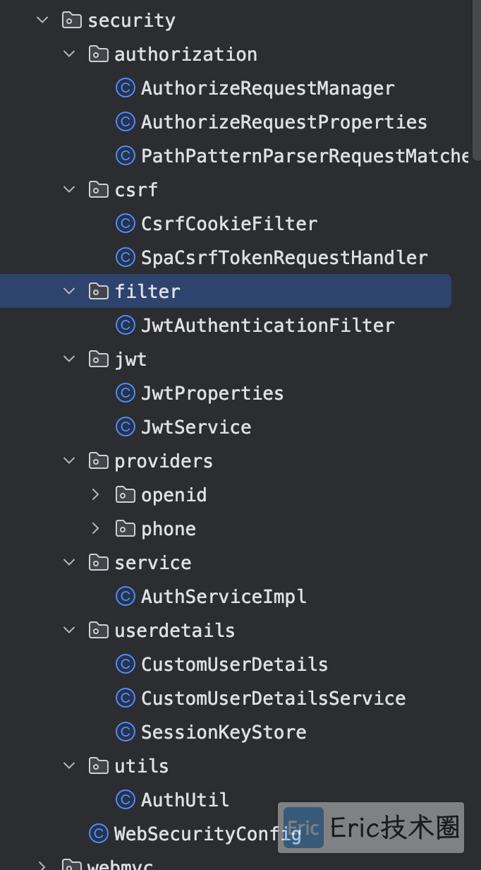Click the WebSecurityConfig class icon

tap(98, 834)
